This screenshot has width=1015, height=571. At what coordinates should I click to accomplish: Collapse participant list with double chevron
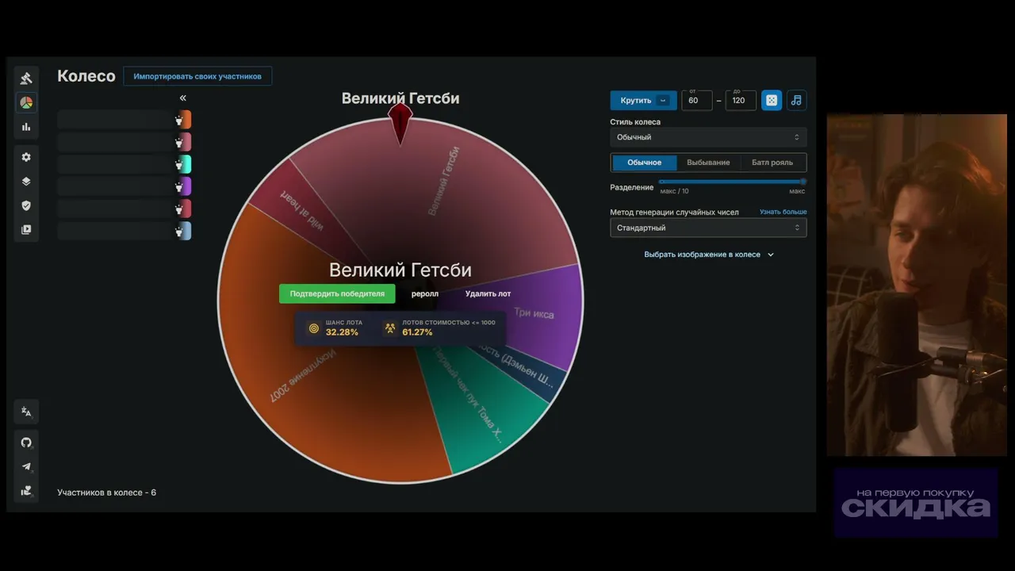(182, 98)
